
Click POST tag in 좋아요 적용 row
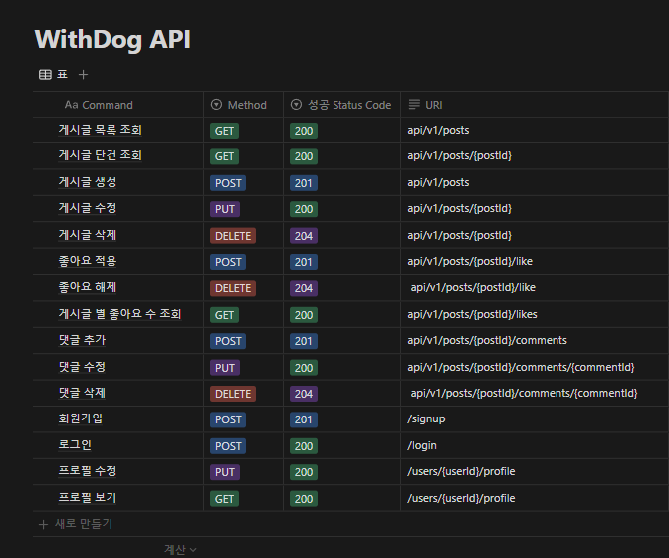pos(228,262)
